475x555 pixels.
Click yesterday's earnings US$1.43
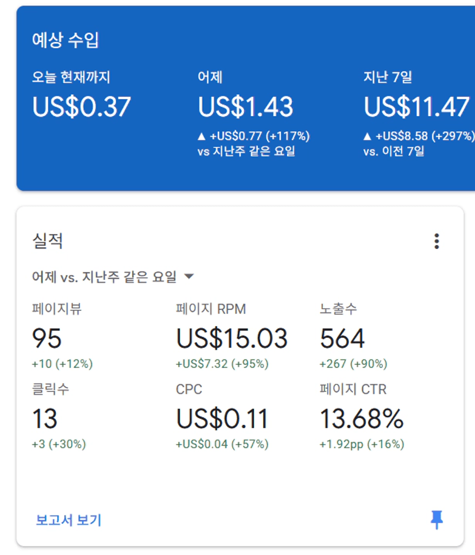pyautogui.click(x=246, y=106)
